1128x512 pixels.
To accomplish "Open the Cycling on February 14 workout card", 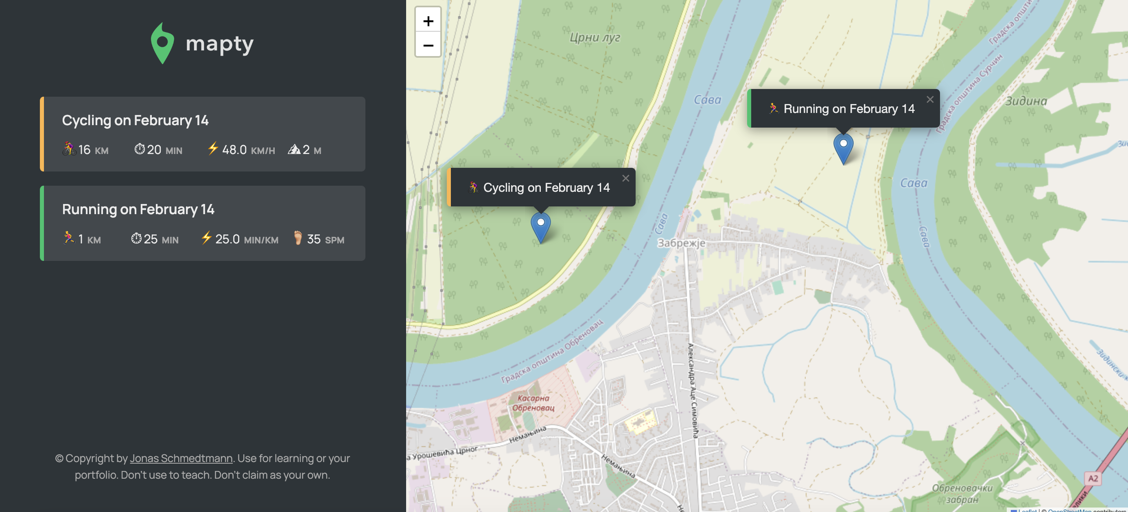I will click(203, 134).
